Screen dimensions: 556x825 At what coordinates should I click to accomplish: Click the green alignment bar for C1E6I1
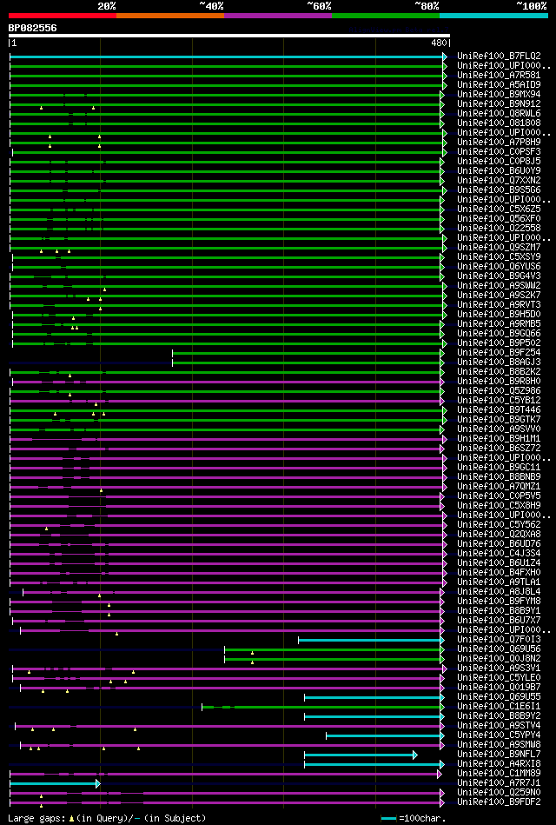click(321, 707)
